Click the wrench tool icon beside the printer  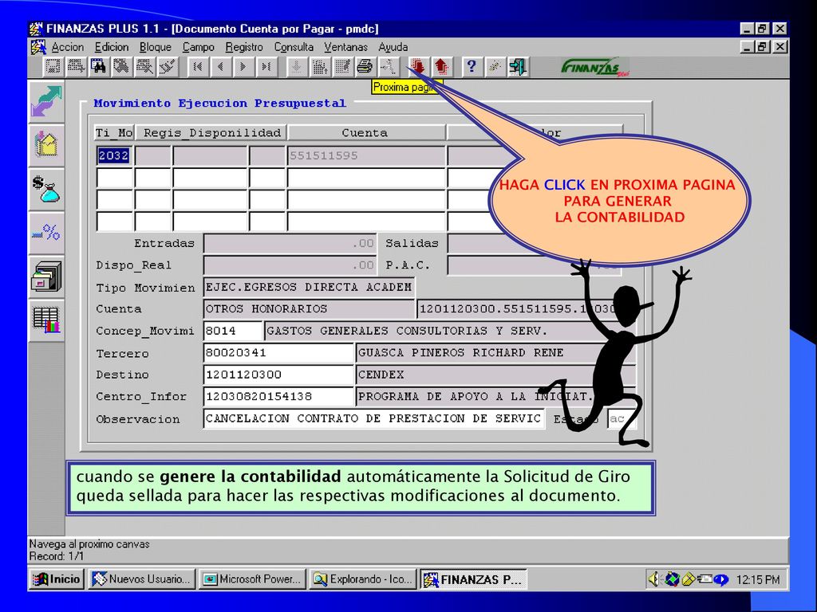coord(388,67)
